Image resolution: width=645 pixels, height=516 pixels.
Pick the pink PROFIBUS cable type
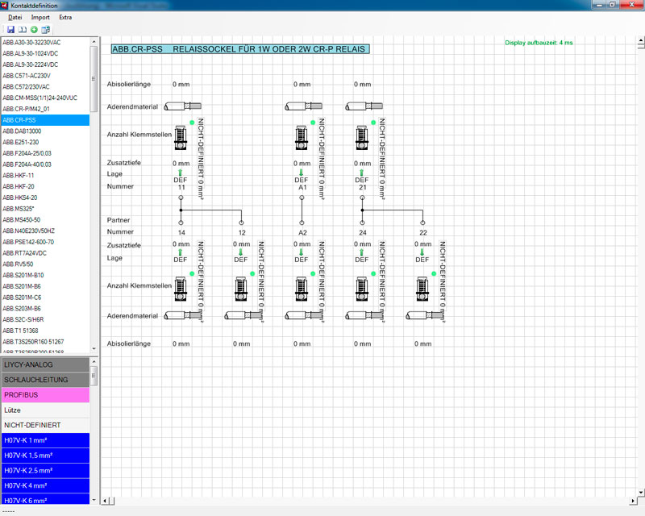(44, 395)
